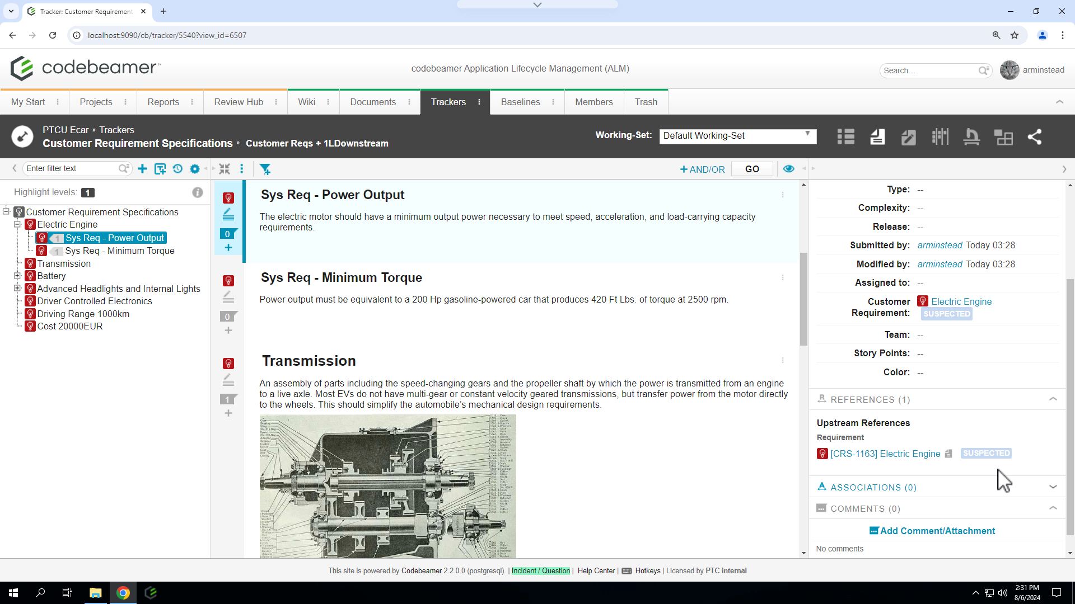Open File Explorer from taskbar
The image size is (1075, 604).
[95, 593]
